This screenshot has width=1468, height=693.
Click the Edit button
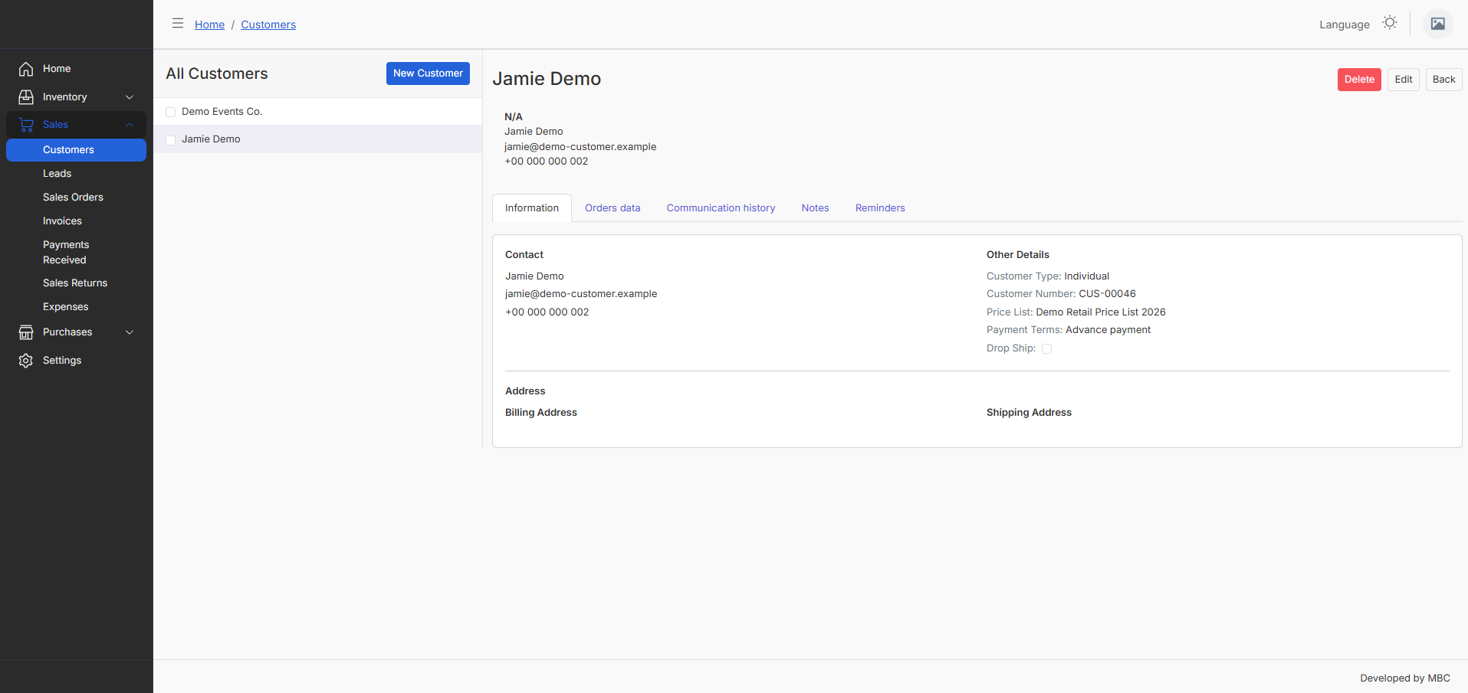pyautogui.click(x=1403, y=80)
